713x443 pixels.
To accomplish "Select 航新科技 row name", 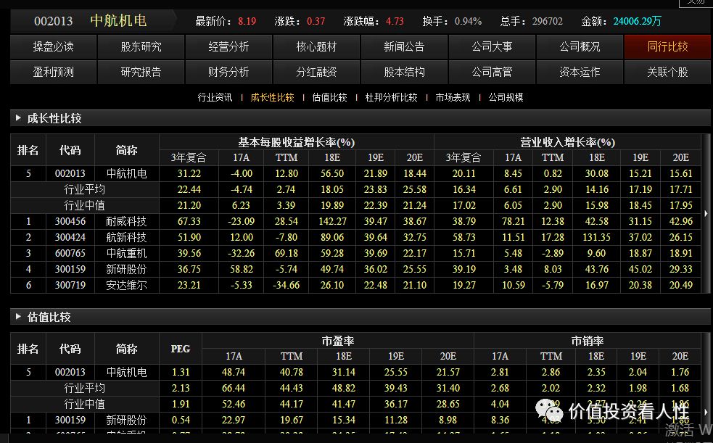I will tap(126, 237).
